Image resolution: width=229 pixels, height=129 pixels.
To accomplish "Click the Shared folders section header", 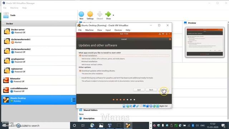I will [90, 110].
